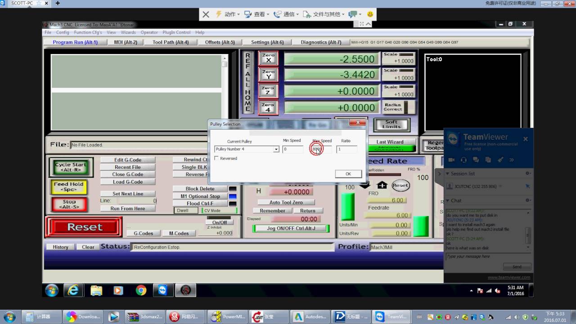
Task: Open the local Windows Start menu
Action: point(9,316)
